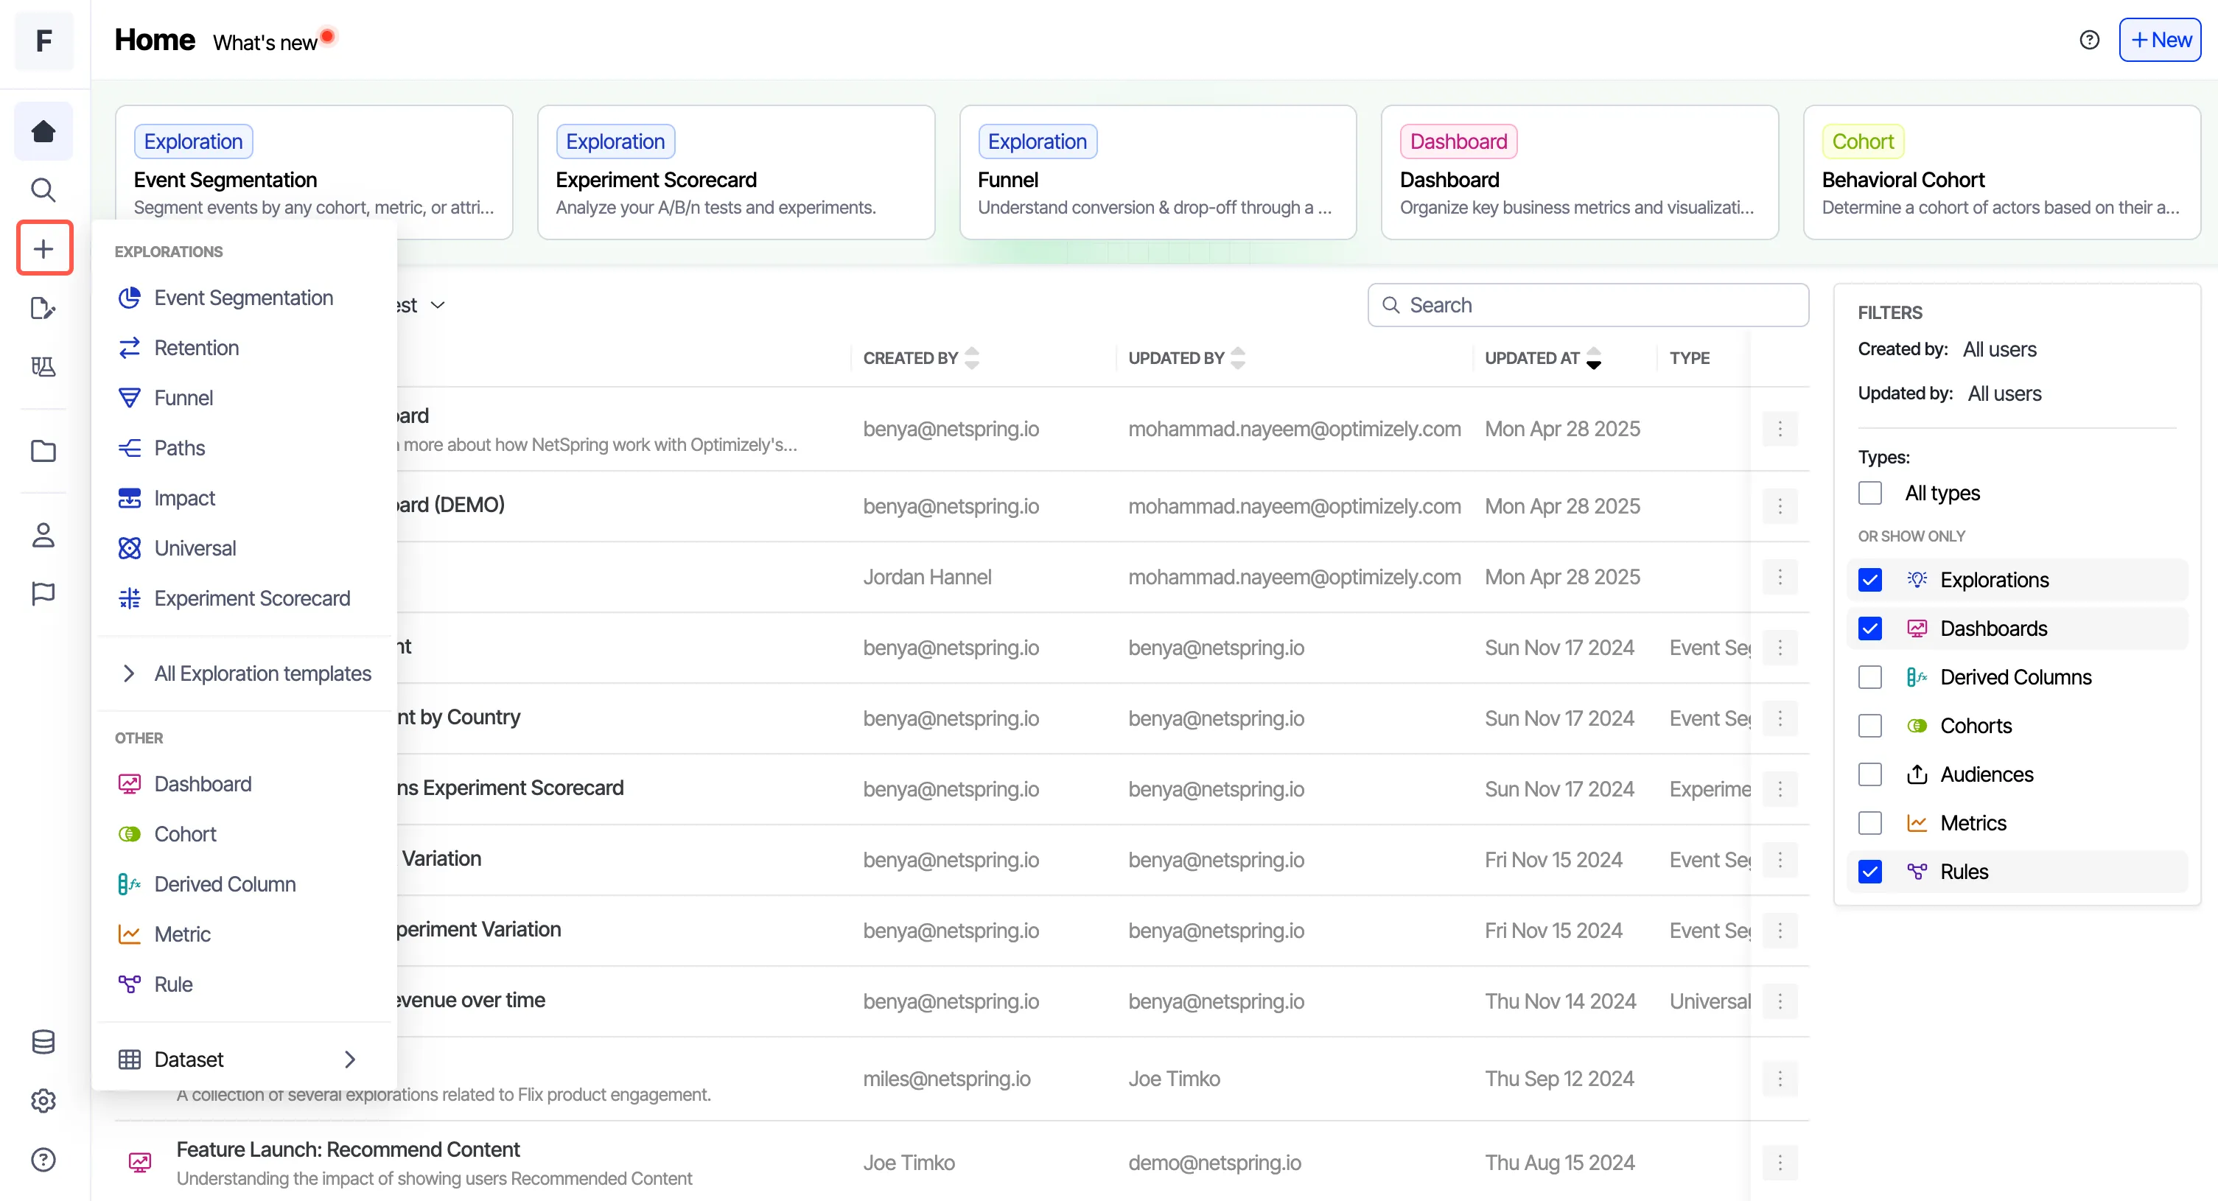Enable the Cohorts filter checkbox

[1869, 726]
